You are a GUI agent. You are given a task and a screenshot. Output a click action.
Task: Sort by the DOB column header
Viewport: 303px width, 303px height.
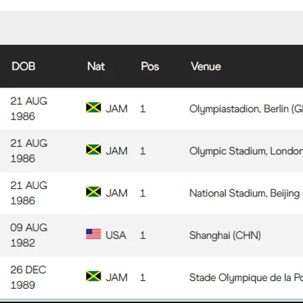(24, 66)
